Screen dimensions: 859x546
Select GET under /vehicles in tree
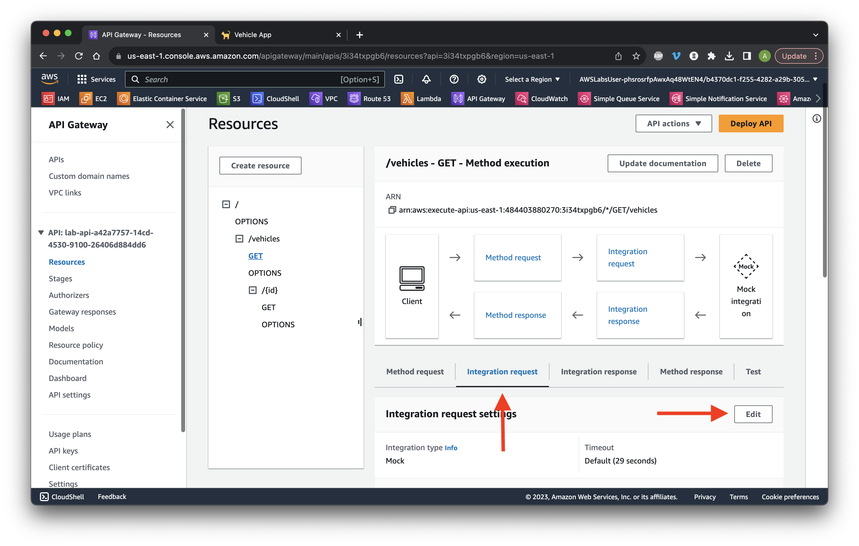click(x=255, y=256)
